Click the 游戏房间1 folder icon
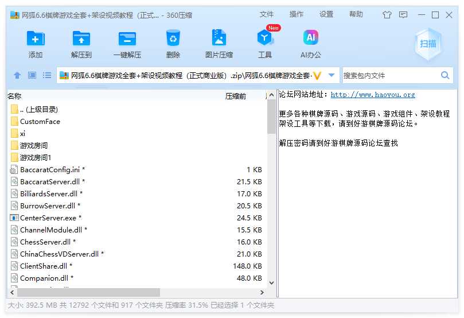 (14, 157)
